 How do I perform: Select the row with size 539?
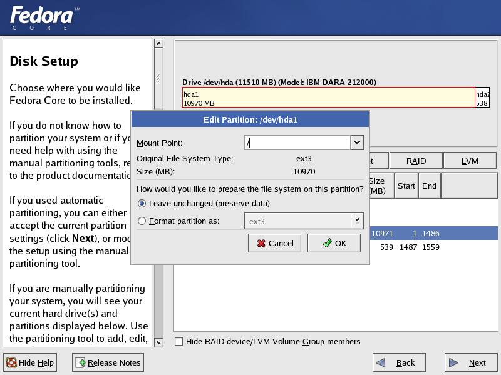point(434,247)
